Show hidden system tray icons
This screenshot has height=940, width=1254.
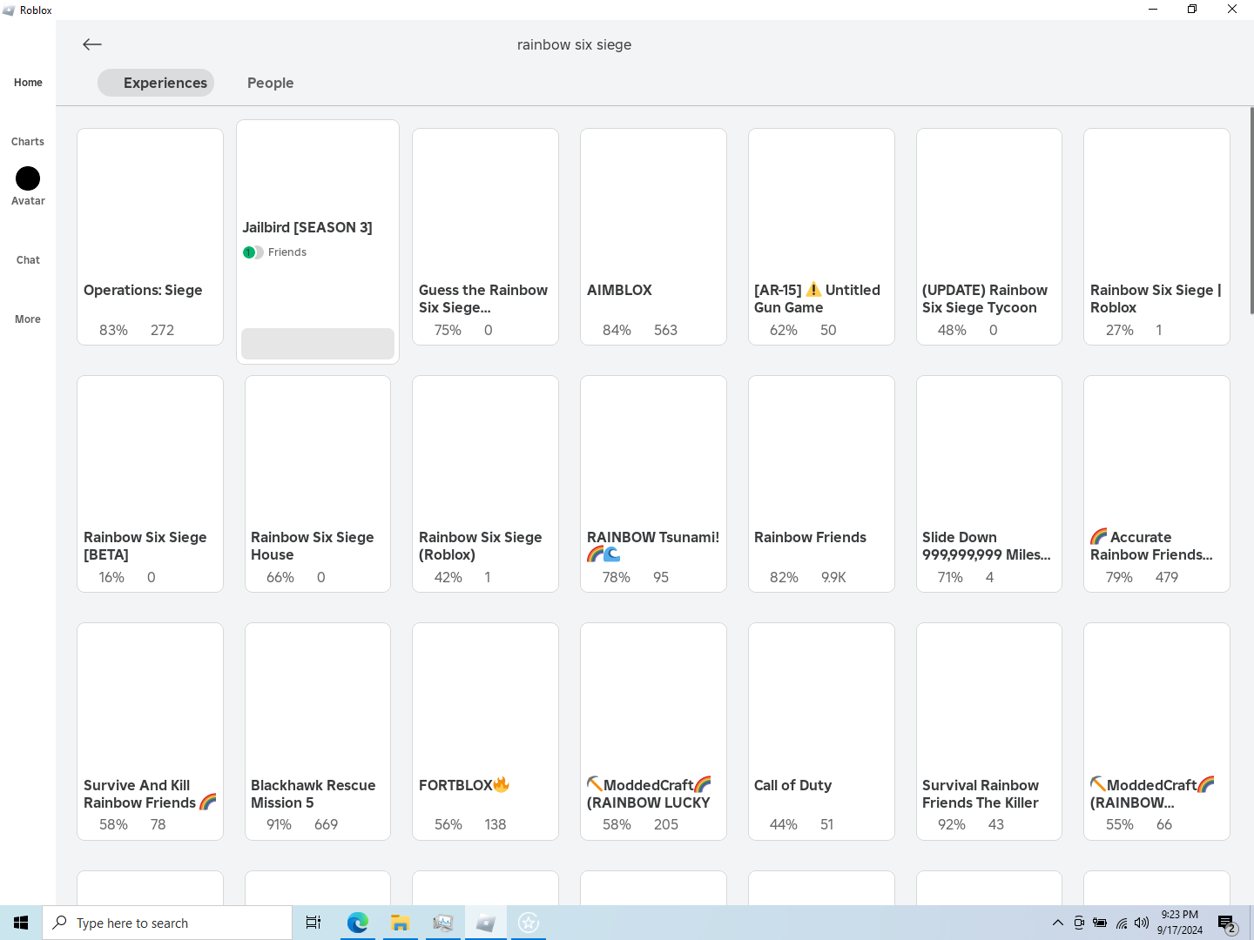(x=1057, y=923)
